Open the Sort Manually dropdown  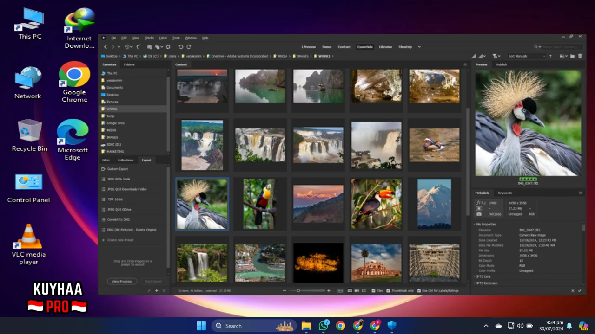click(x=526, y=56)
